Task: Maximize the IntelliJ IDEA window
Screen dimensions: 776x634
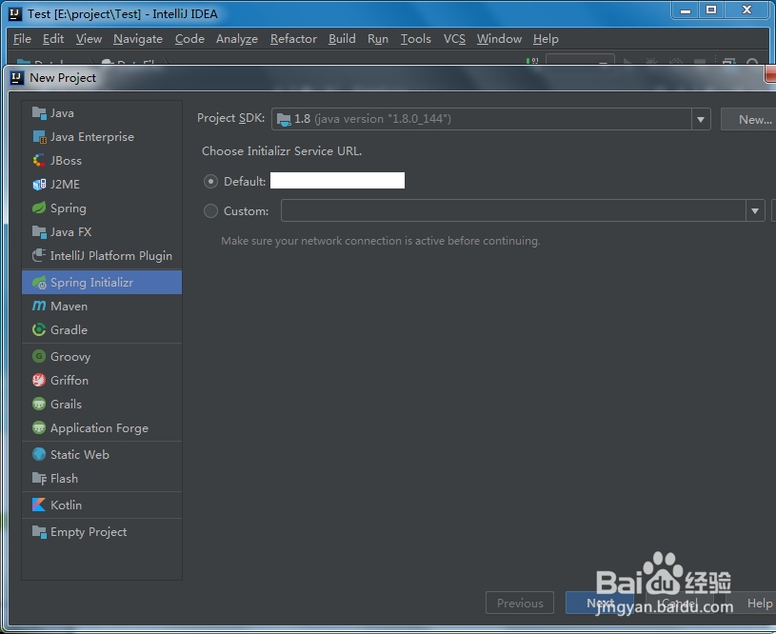Action: coord(711,10)
